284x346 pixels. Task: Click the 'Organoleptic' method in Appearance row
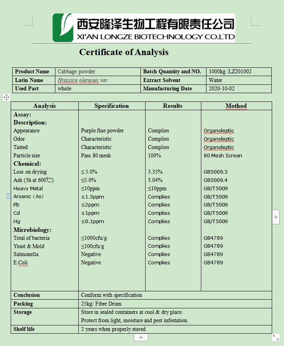click(x=219, y=131)
